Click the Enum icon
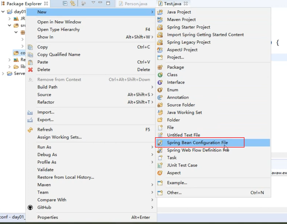This screenshot has height=224, width=287. click(x=160, y=90)
